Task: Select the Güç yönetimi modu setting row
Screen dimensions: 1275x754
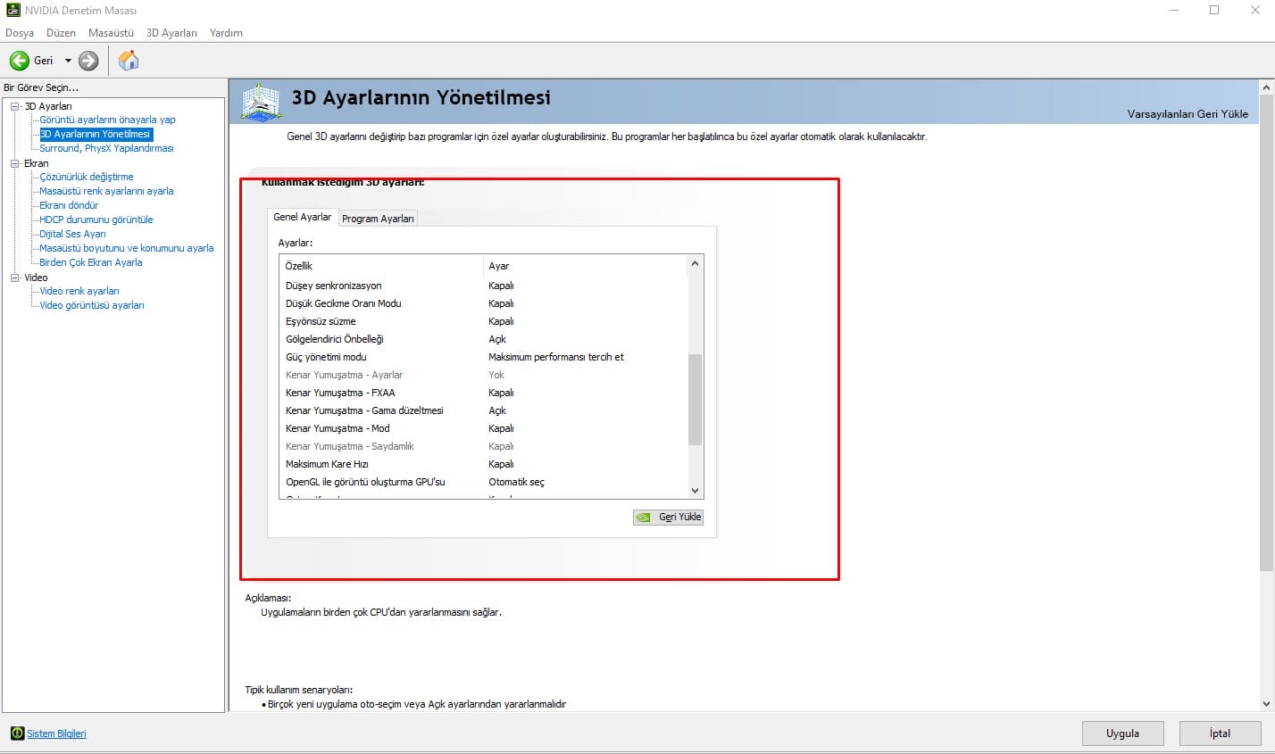Action: point(326,357)
